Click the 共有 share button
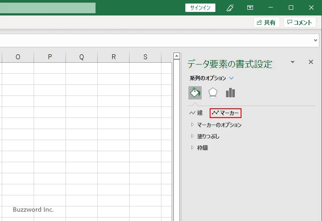The width and height of the screenshot is (322, 221). [266, 23]
